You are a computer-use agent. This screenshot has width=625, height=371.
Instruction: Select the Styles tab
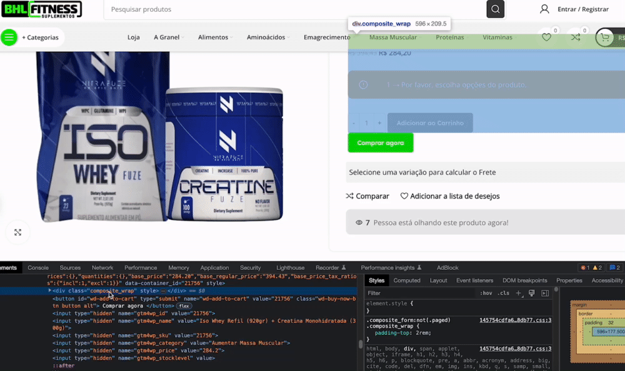376,280
